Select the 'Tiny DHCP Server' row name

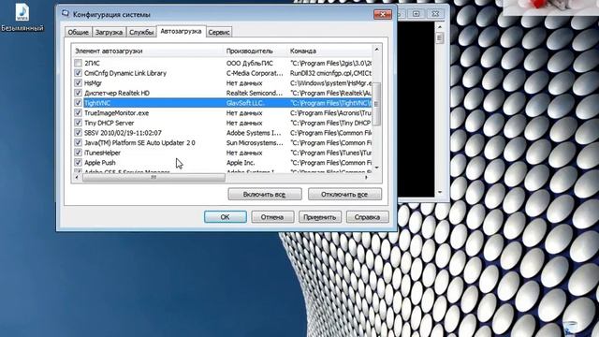[109, 123]
